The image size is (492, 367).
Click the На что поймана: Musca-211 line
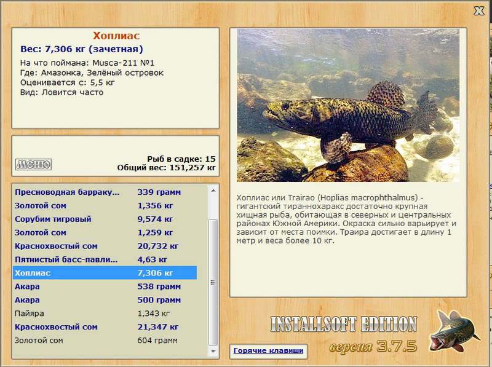click(x=87, y=63)
